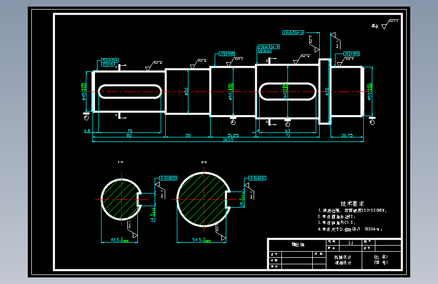The image size is (438, 284).
Task: Select technical note 2 about fillet R2
Action: 336,217
